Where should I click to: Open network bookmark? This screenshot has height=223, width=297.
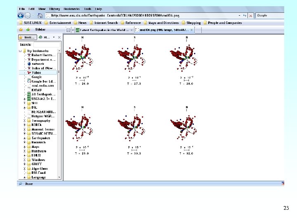click(36, 64)
